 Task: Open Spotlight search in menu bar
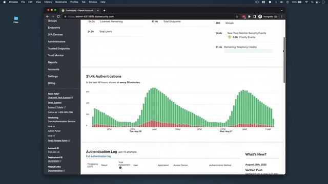(x=312, y=2)
